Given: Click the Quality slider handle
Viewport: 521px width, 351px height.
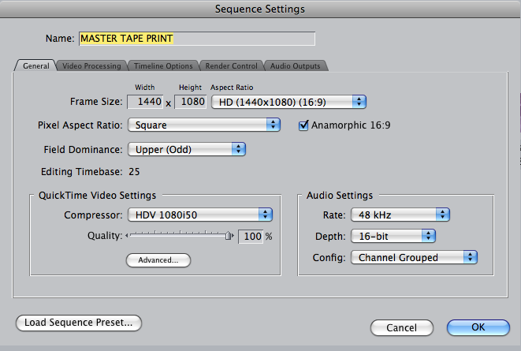Looking at the screenshot, I should (229, 235).
